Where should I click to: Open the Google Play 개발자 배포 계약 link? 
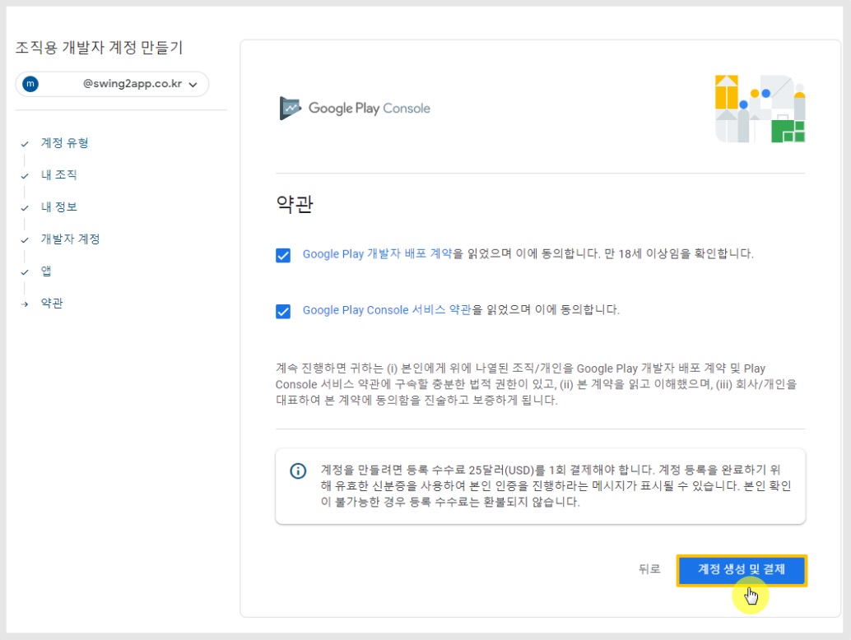click(377, 254)
